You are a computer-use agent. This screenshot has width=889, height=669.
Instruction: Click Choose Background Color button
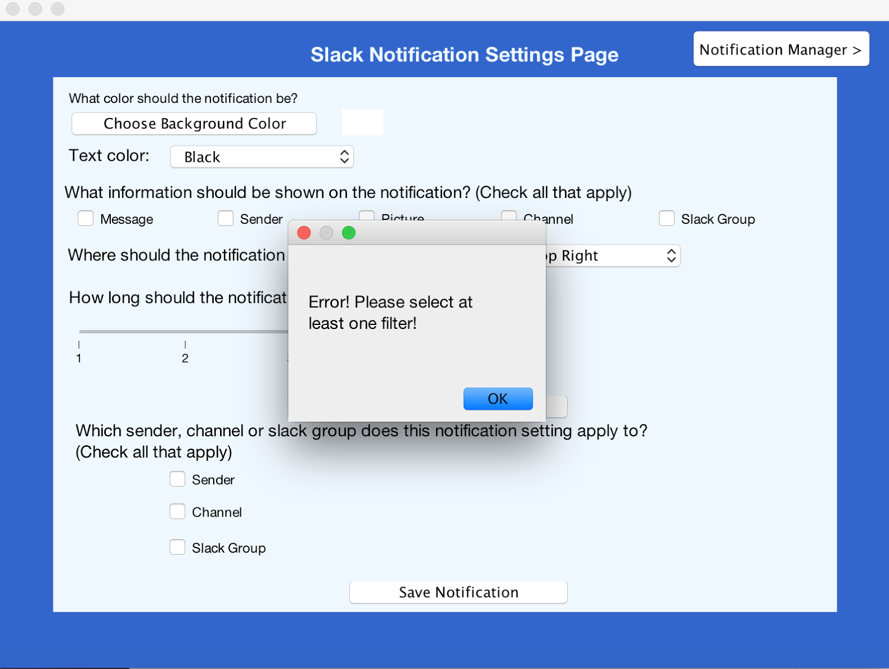click(194, 124)
